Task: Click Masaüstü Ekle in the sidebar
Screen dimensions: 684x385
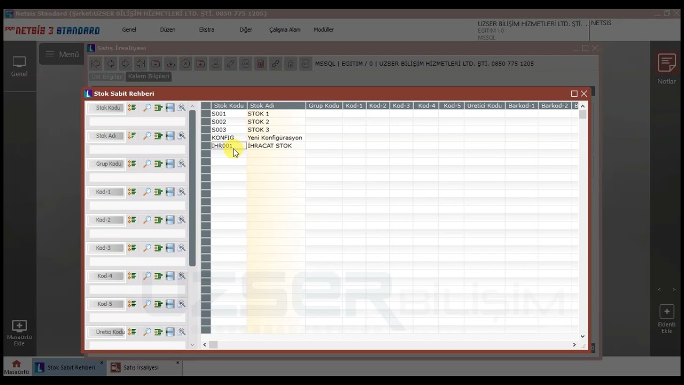Action: (19, 333)
